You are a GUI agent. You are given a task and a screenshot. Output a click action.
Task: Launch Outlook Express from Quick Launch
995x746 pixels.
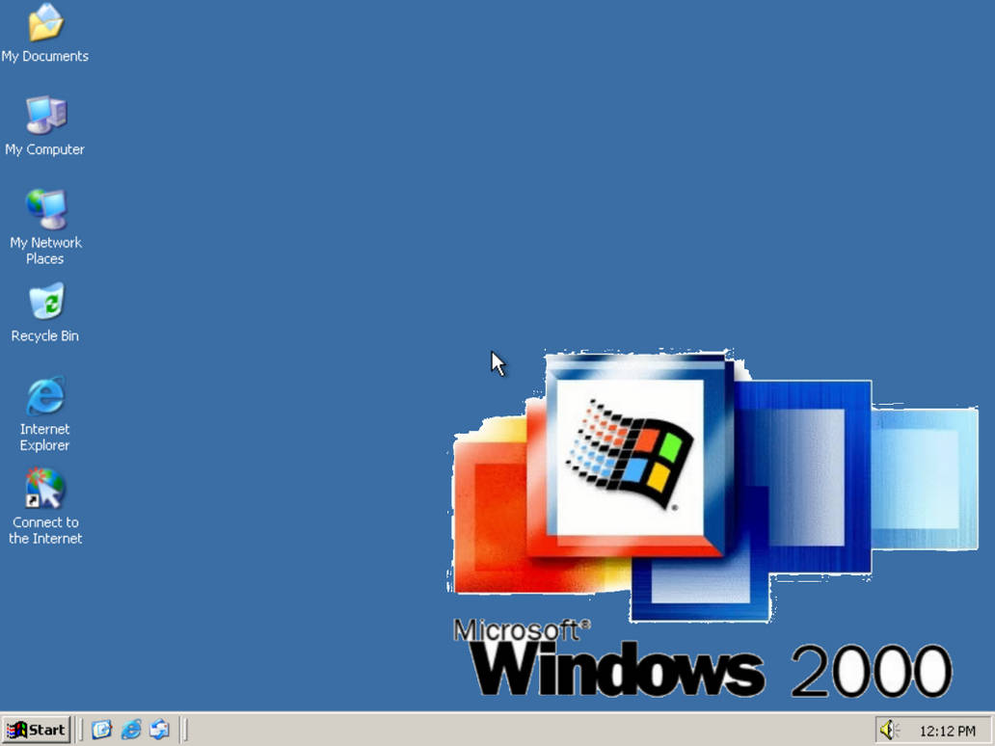(x=159, y=730)
